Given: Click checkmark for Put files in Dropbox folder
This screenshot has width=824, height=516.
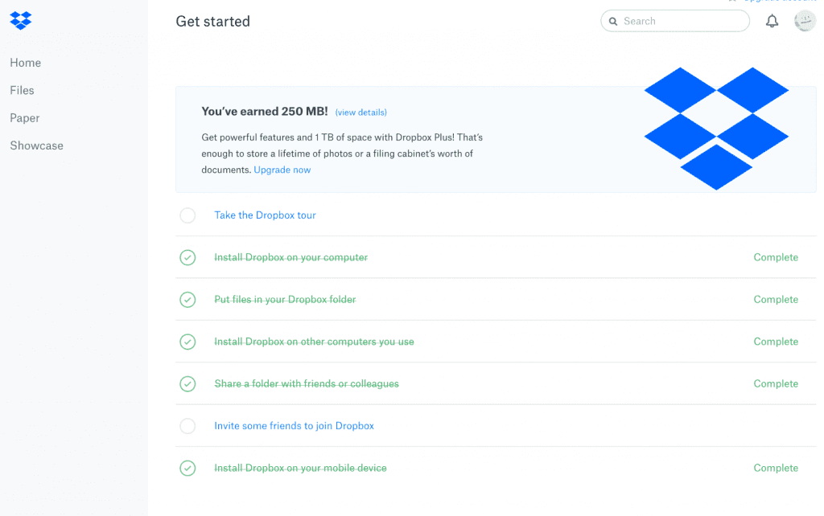Looking at the screenshot, I should [187, 299].
